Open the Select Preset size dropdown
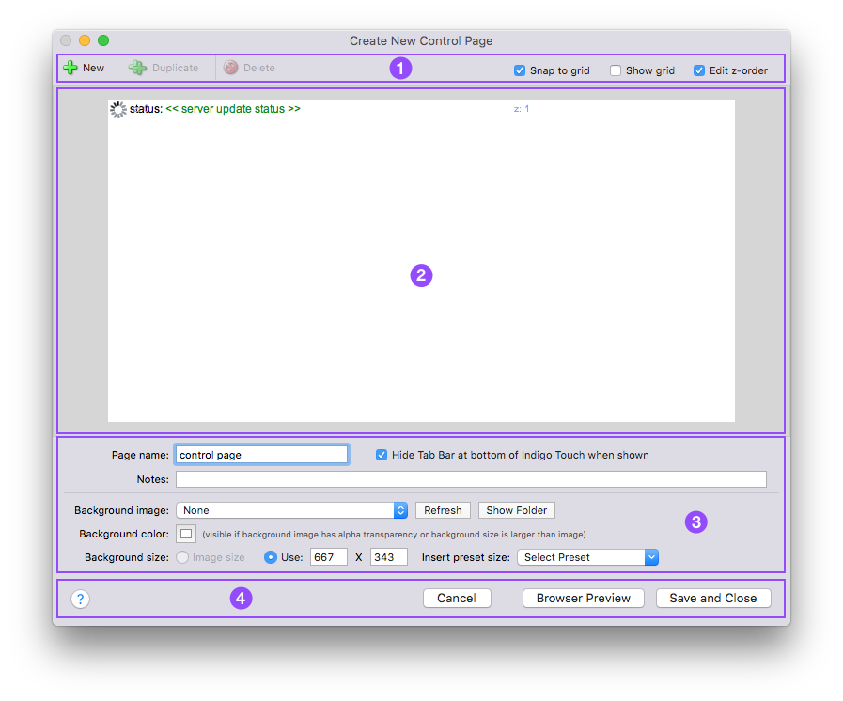The height and width of the screenshot is (701, 843). (x=587, y=557)
